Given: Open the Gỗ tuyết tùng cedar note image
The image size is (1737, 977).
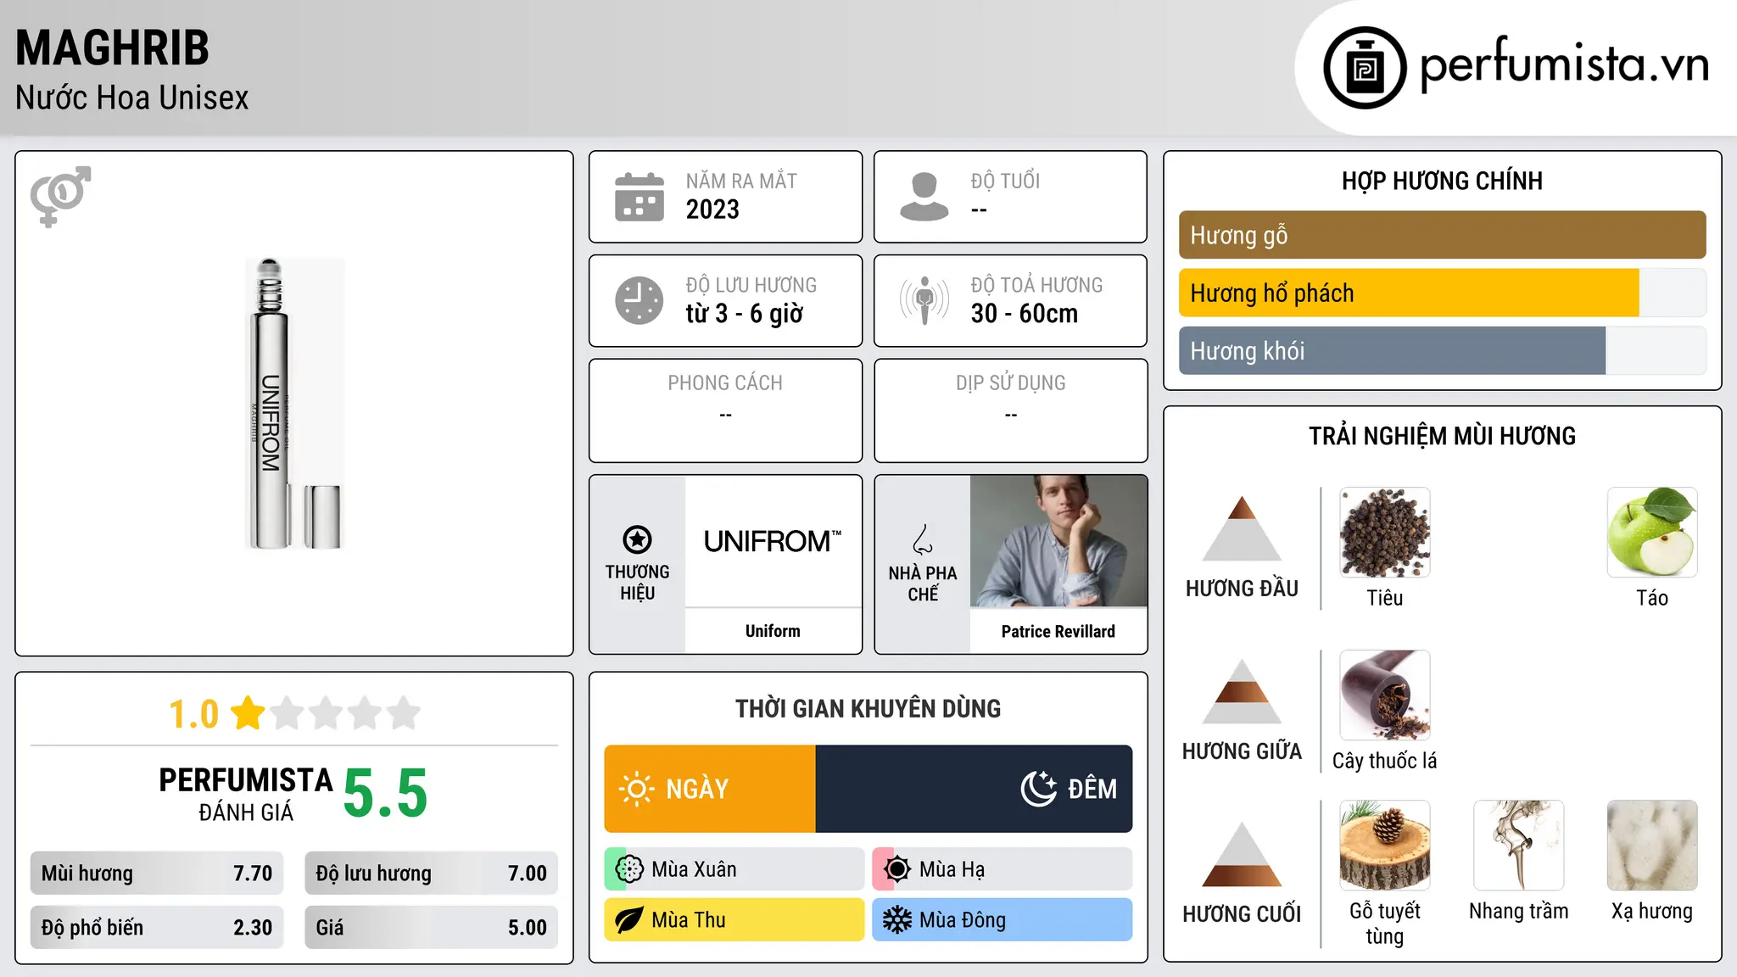Looking at the screenshot, I should pyautogui.click(x=1385, y=846).
